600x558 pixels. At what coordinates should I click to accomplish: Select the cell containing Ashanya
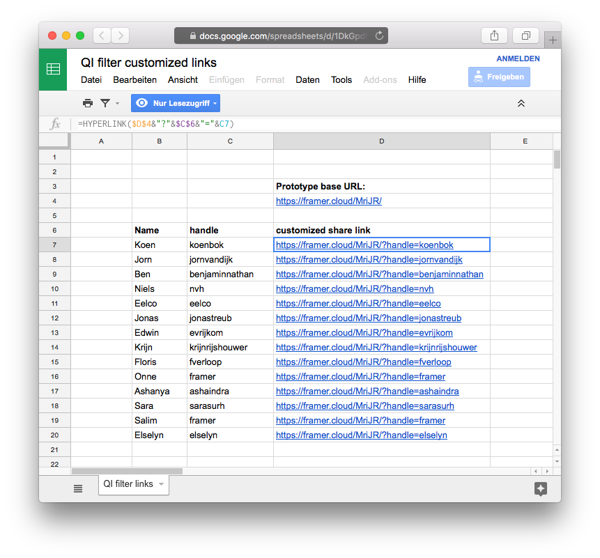coord(160,392)
